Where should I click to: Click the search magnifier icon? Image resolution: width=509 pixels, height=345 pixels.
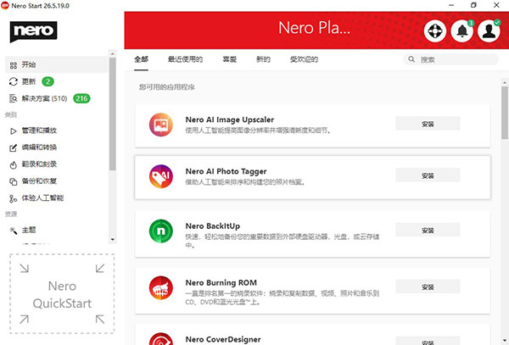[411, 59]
